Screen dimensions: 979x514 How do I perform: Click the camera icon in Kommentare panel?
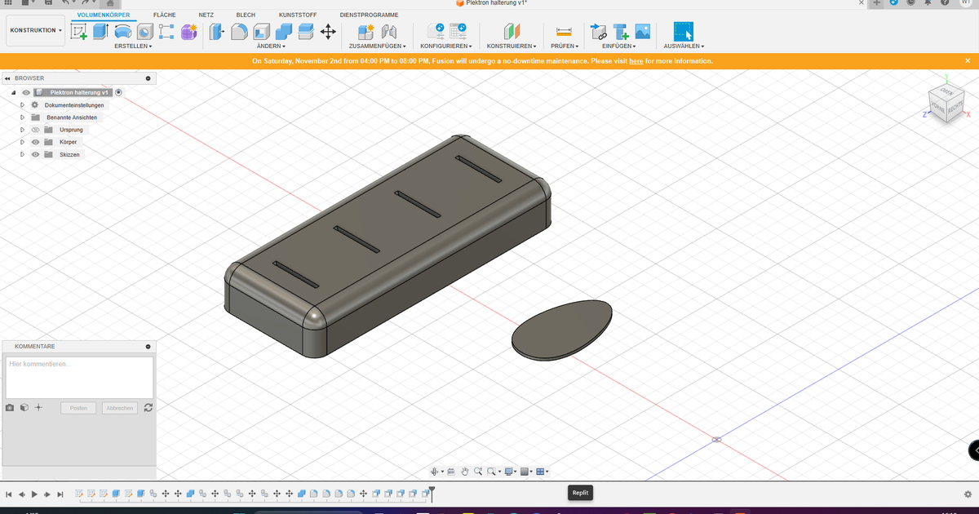coord(9,406)
